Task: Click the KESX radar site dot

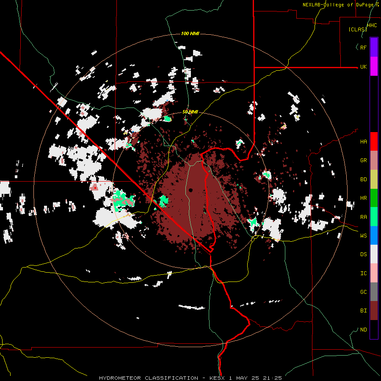Action: point(190,190)
